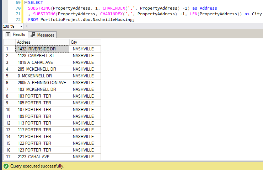Click the SELECT keyword on line 69
Image resolution: width=263 pixels, height=170 pixels.
point(35,3)
